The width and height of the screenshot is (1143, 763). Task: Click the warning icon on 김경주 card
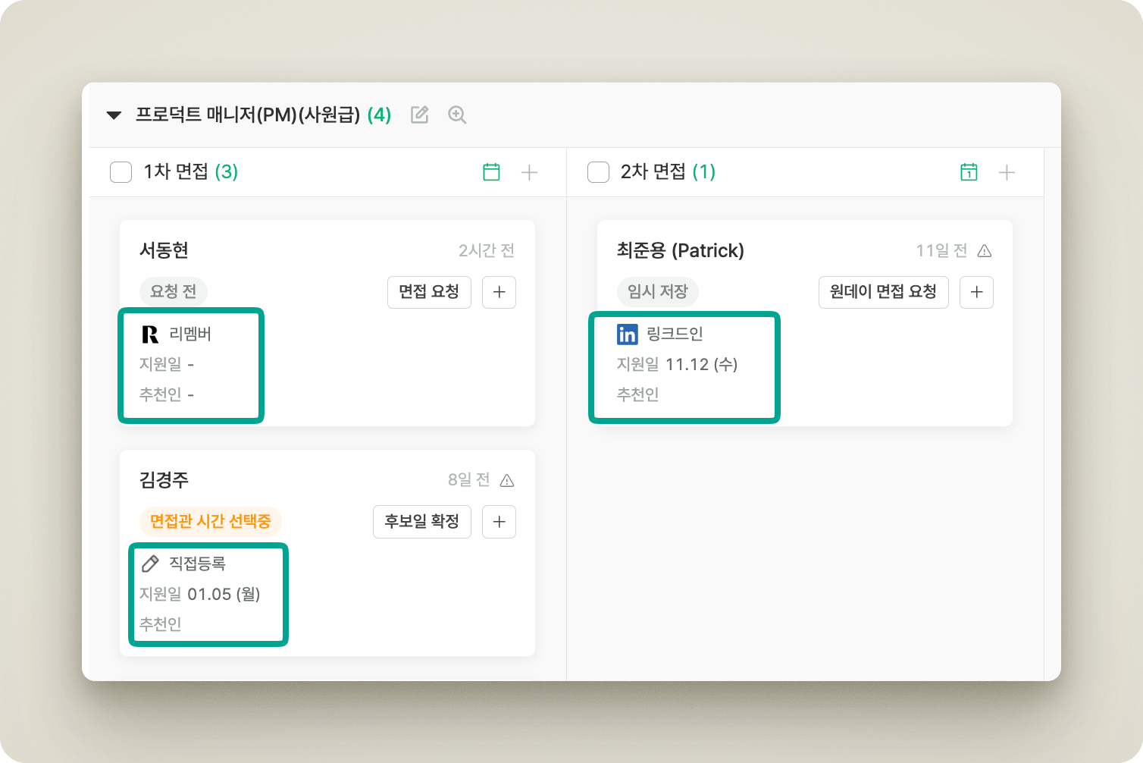pos(508,481)
